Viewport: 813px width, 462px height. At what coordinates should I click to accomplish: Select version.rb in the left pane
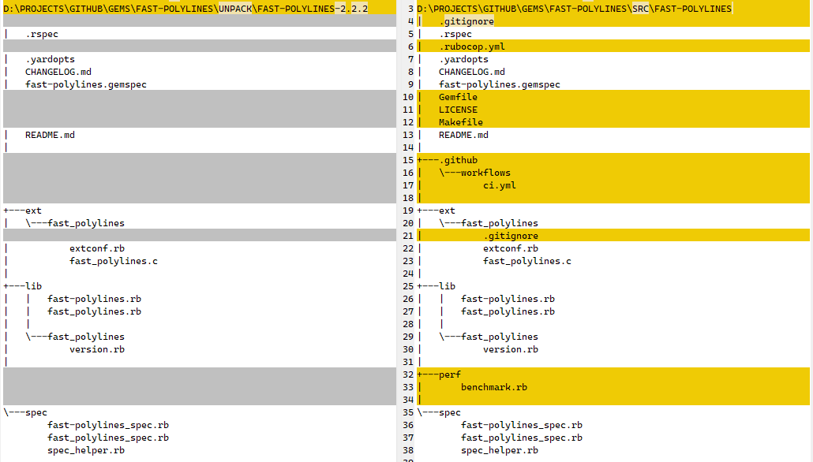[x=96, y=349]
